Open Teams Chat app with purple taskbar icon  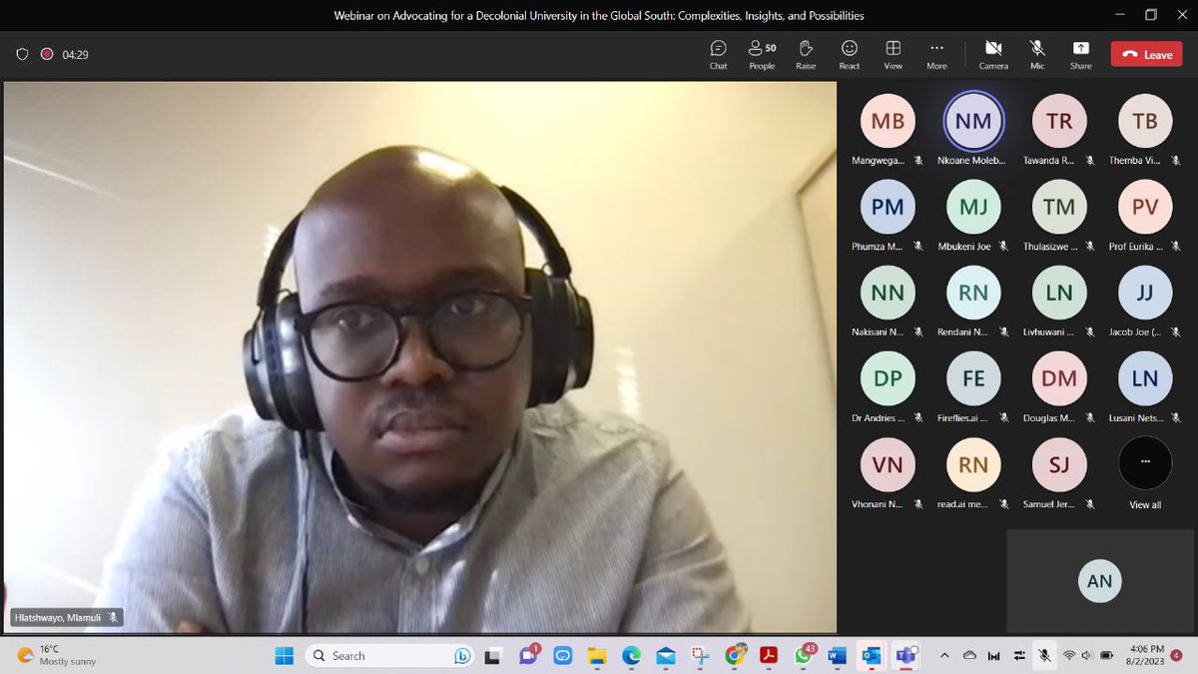[527, 655]
